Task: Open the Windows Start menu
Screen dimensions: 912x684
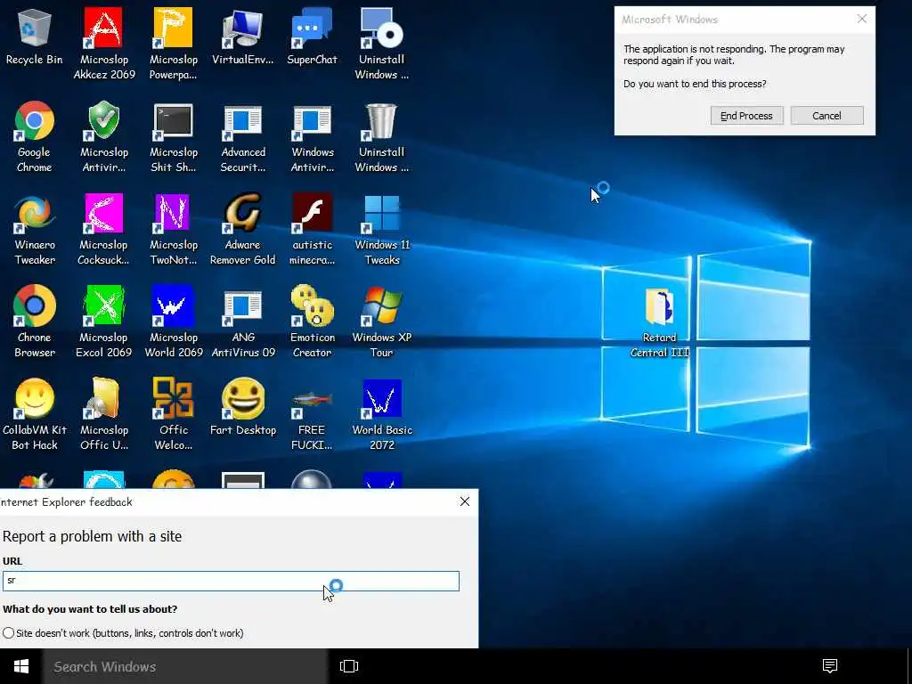Action: (21, 666)
